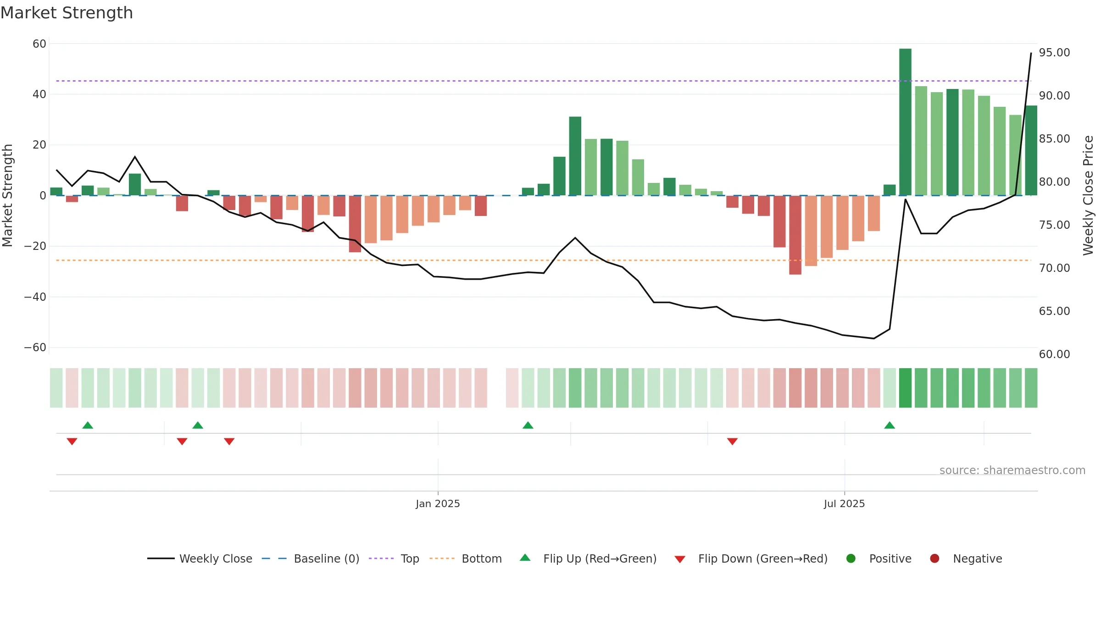Image resolution: width=1101 pixels, height=619 pixels.
Task: Click the third red flip-down triangle from left
Action: 229,442
